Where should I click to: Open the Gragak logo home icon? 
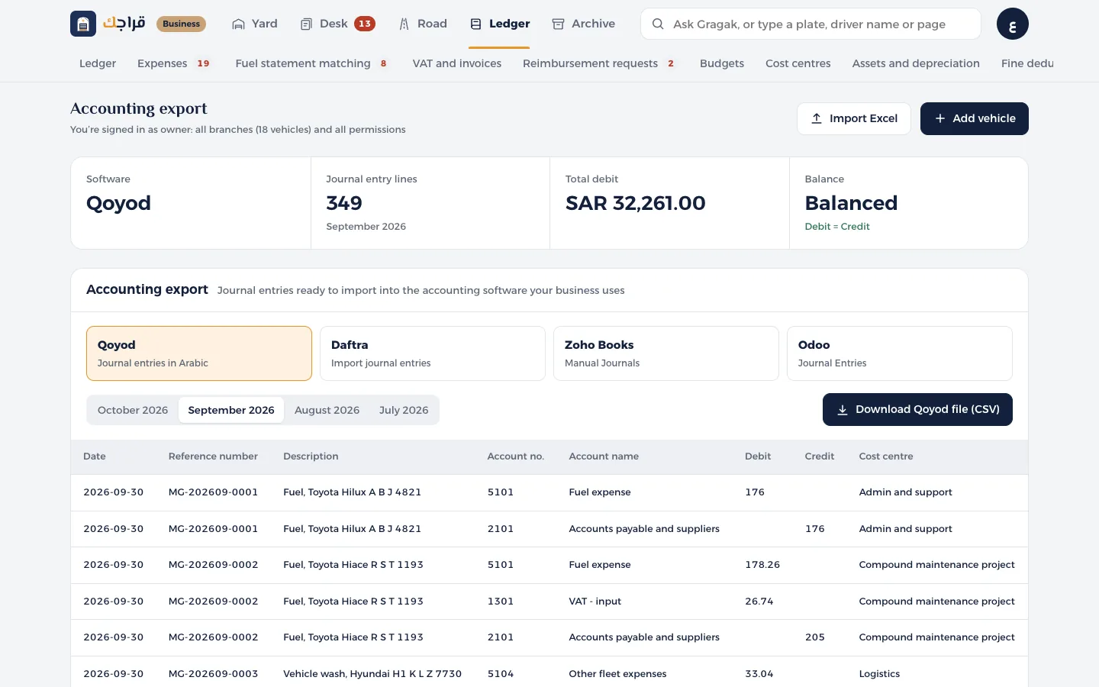(83, 24)
